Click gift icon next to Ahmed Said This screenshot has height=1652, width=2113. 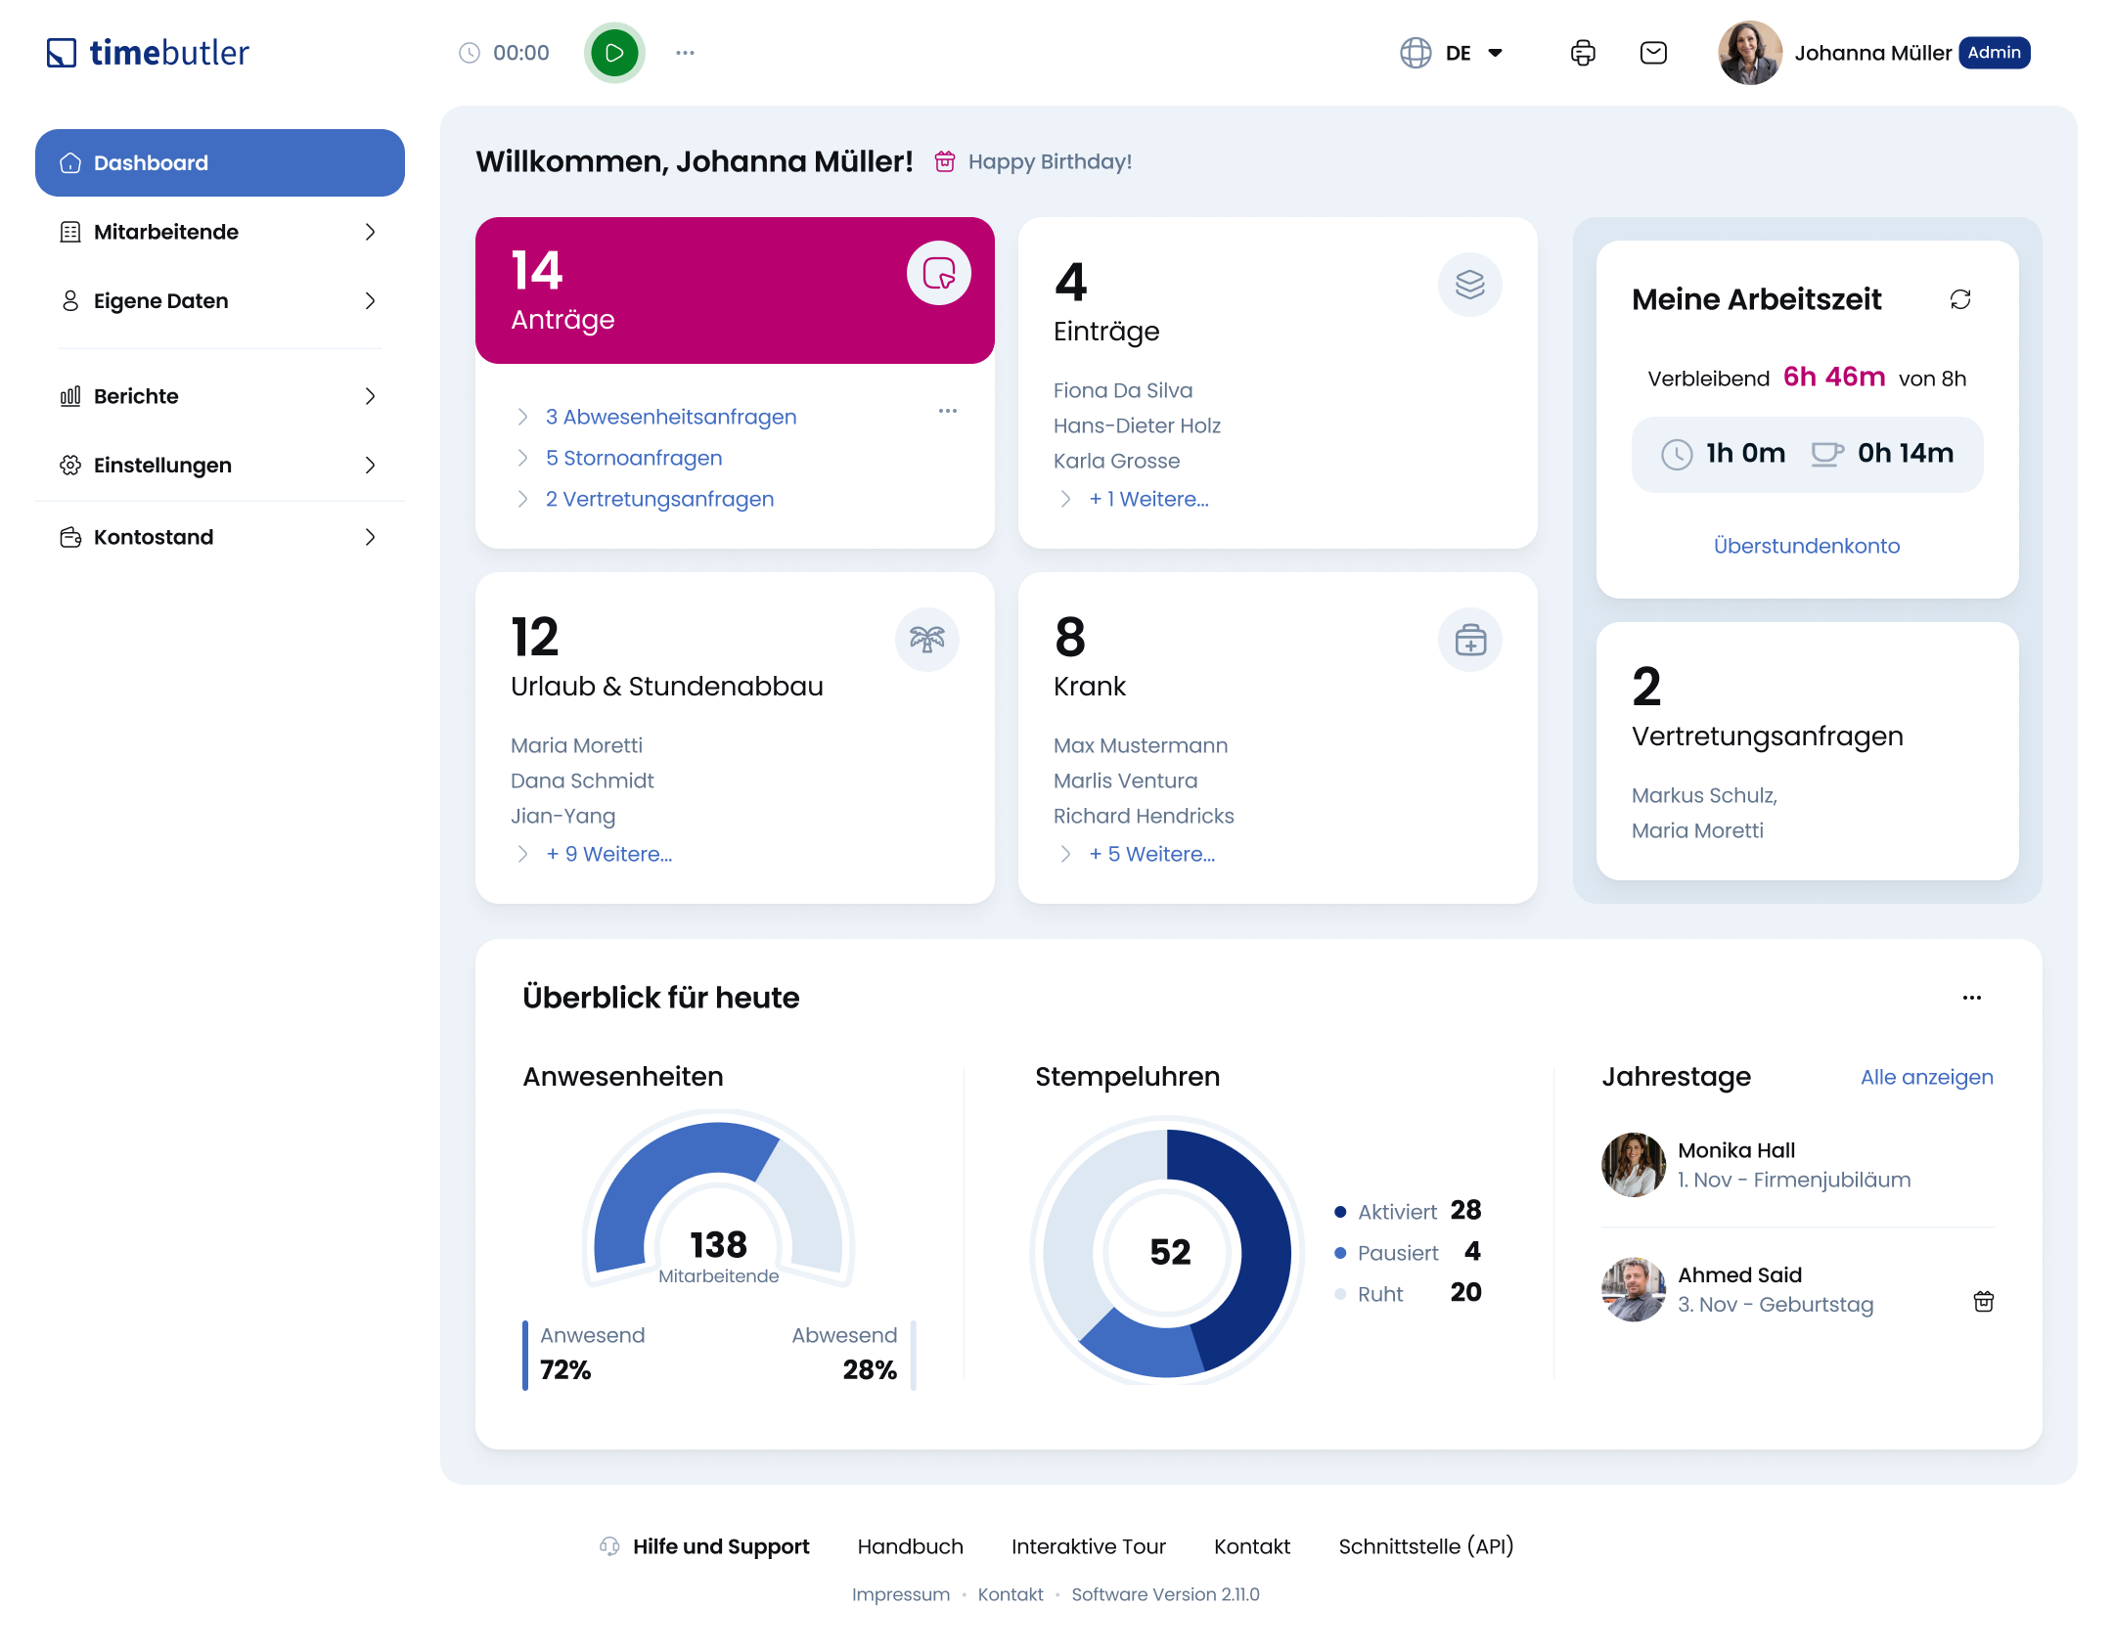(1983, 1302)
